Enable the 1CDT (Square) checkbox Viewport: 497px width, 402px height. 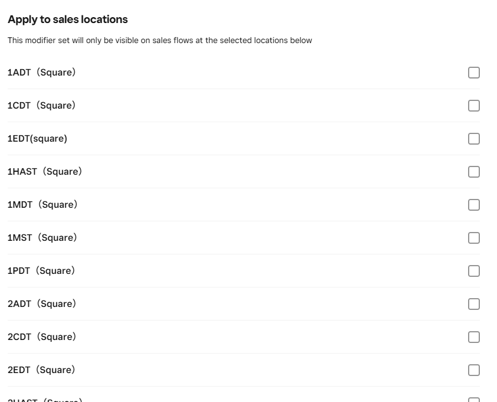[x=473, y=106]
